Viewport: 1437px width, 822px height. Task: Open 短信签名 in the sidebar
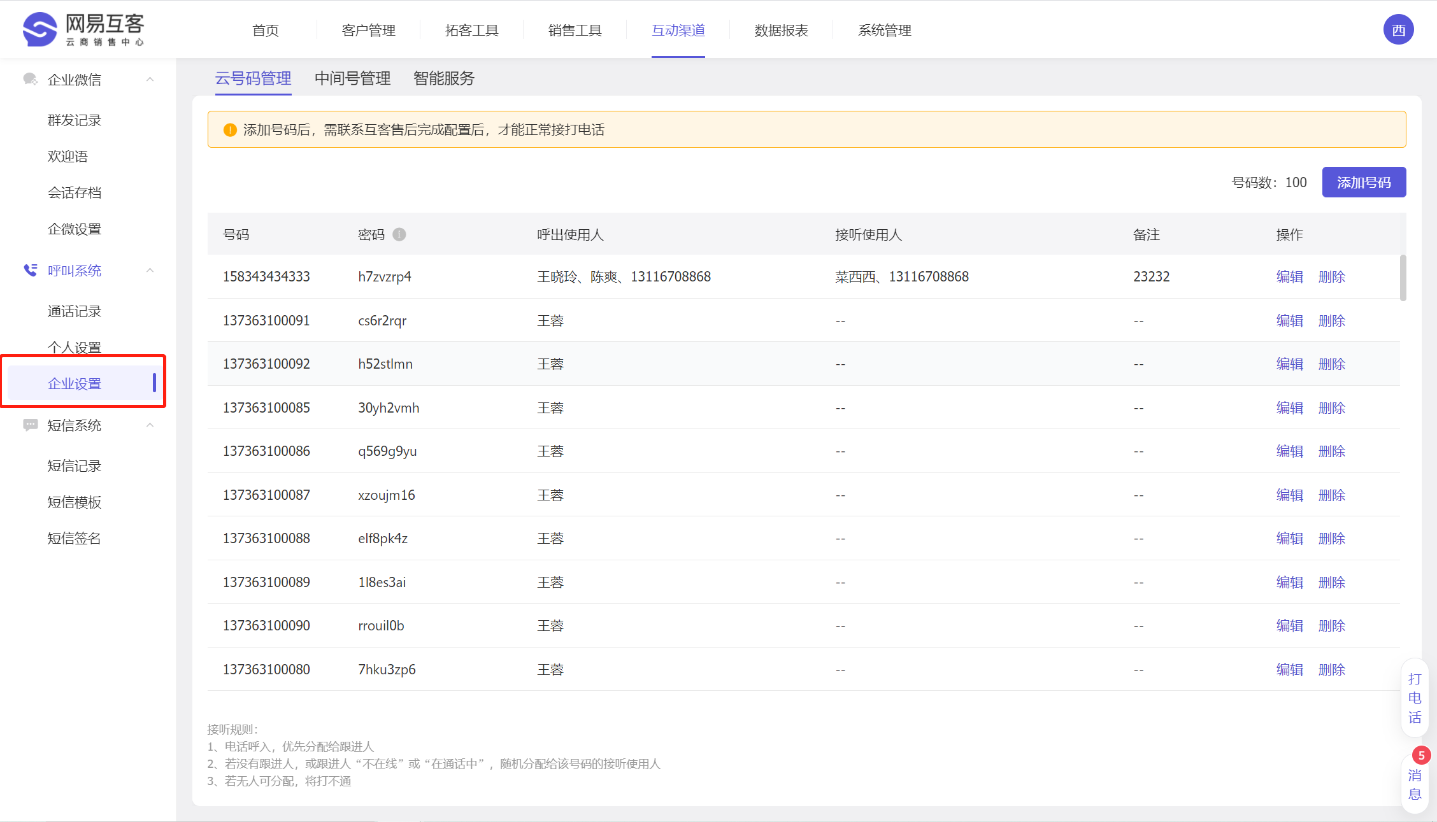click(75, 539)
